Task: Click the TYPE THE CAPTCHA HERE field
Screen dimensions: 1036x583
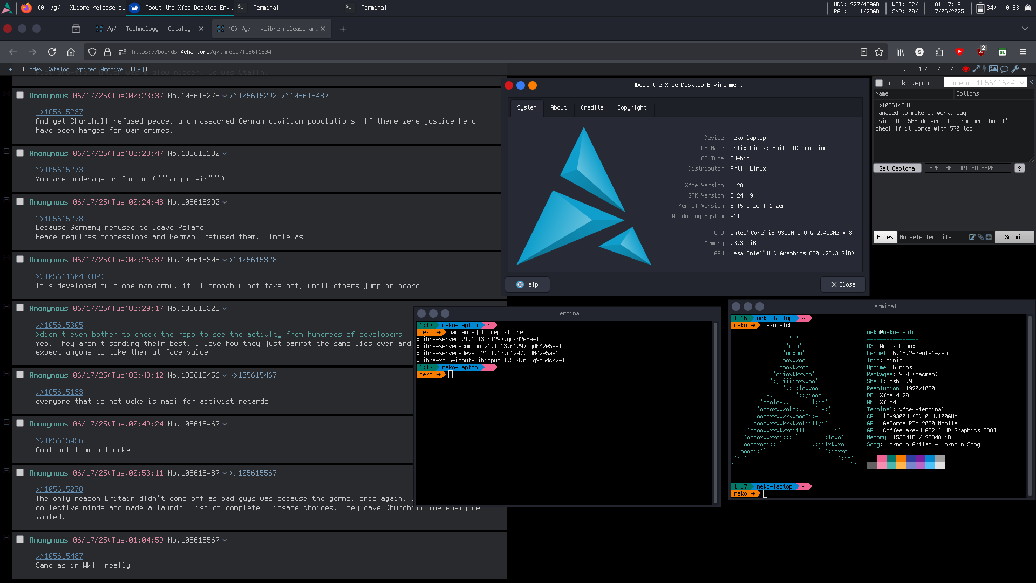Action: (x=967, y=168)
